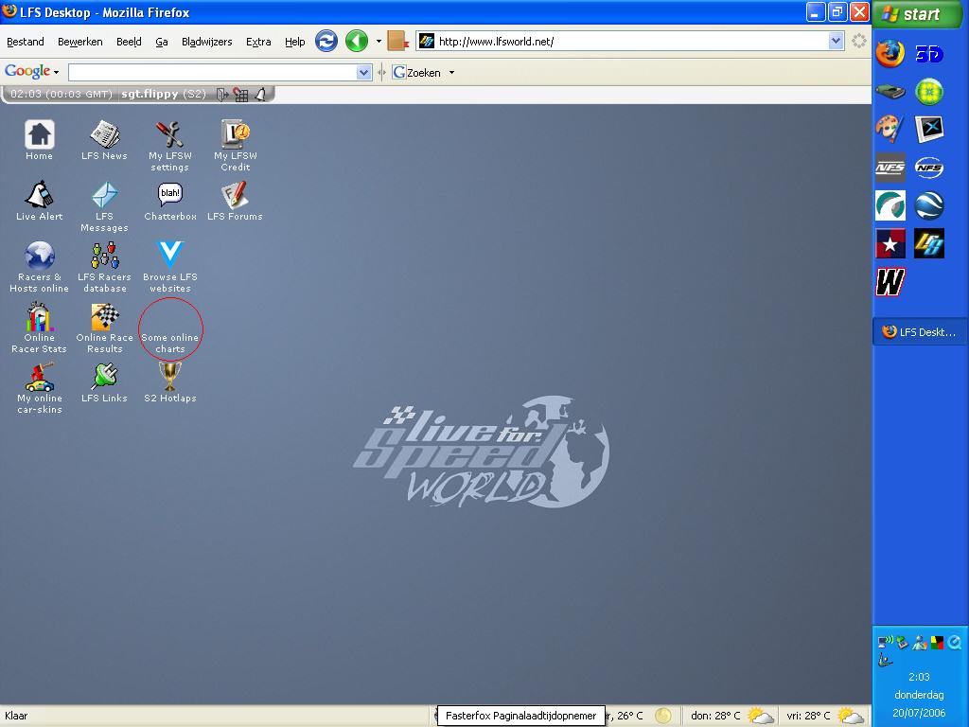This screenshot has height=727, width=969.
Task: Open the Beeld menu
Action: pos(129,42)
